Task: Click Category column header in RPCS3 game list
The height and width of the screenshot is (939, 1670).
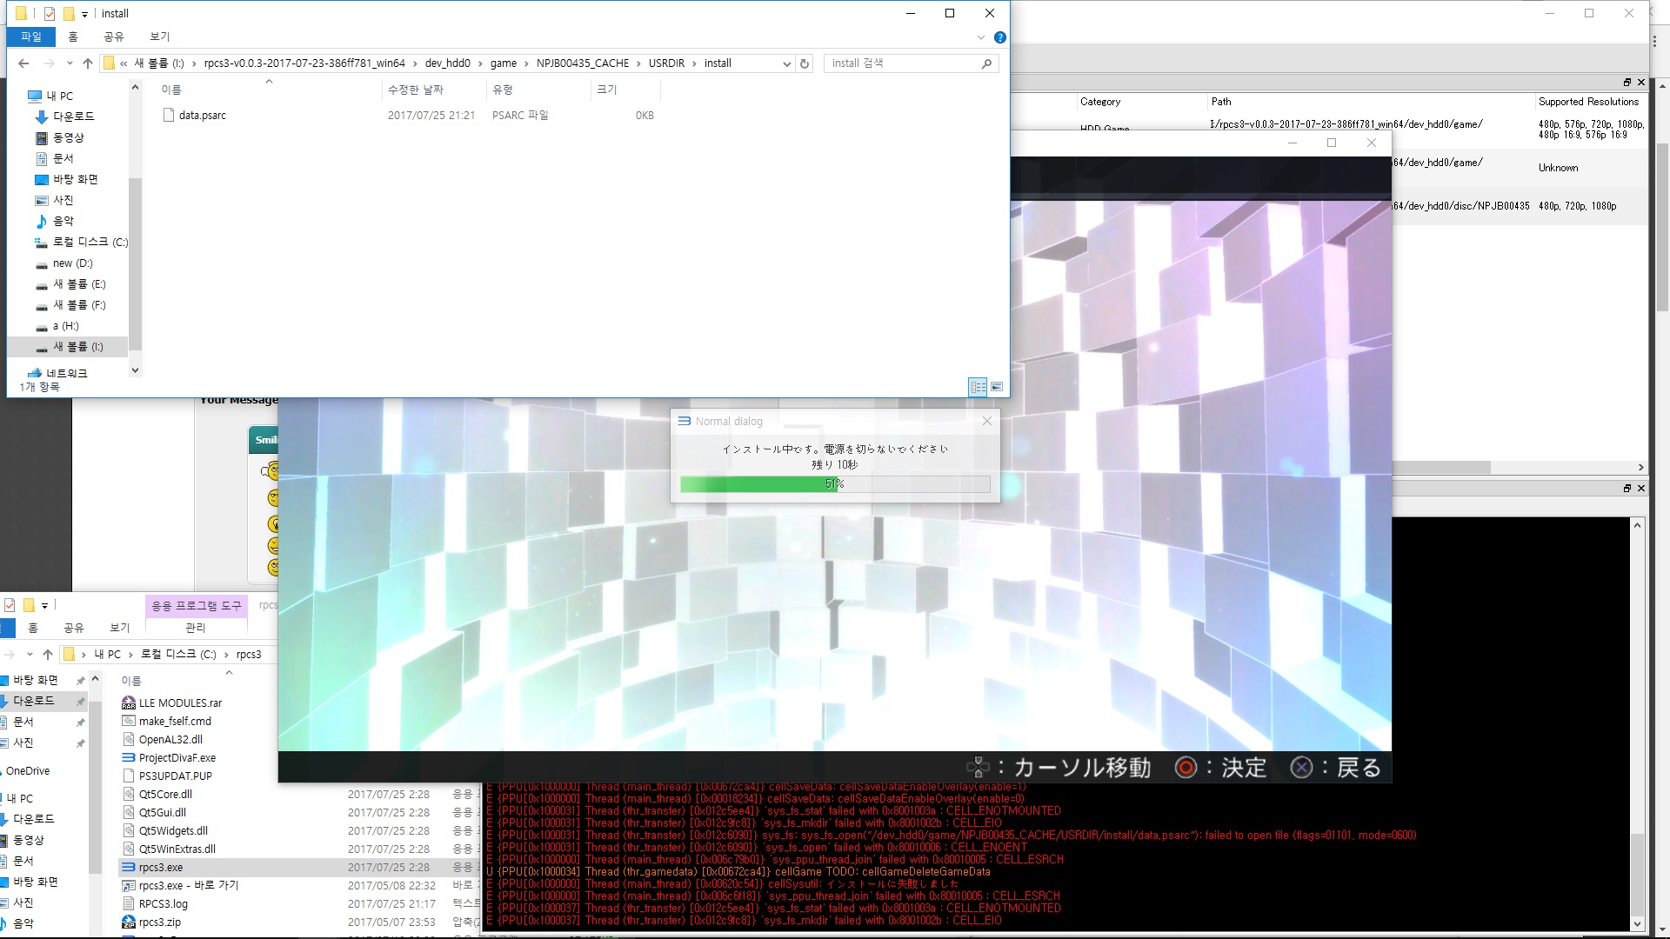Action: 1100,102
